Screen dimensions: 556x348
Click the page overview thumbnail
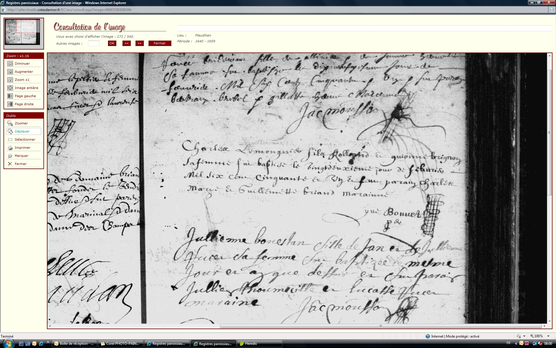(x=23, y=32)
